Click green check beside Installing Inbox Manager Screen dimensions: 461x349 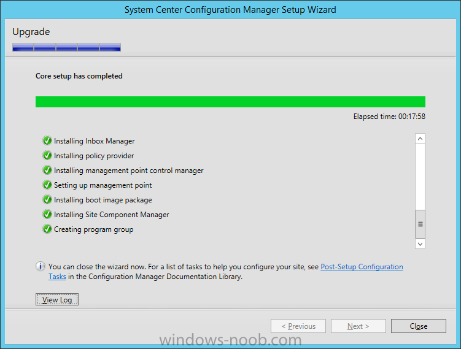point(47,140)
